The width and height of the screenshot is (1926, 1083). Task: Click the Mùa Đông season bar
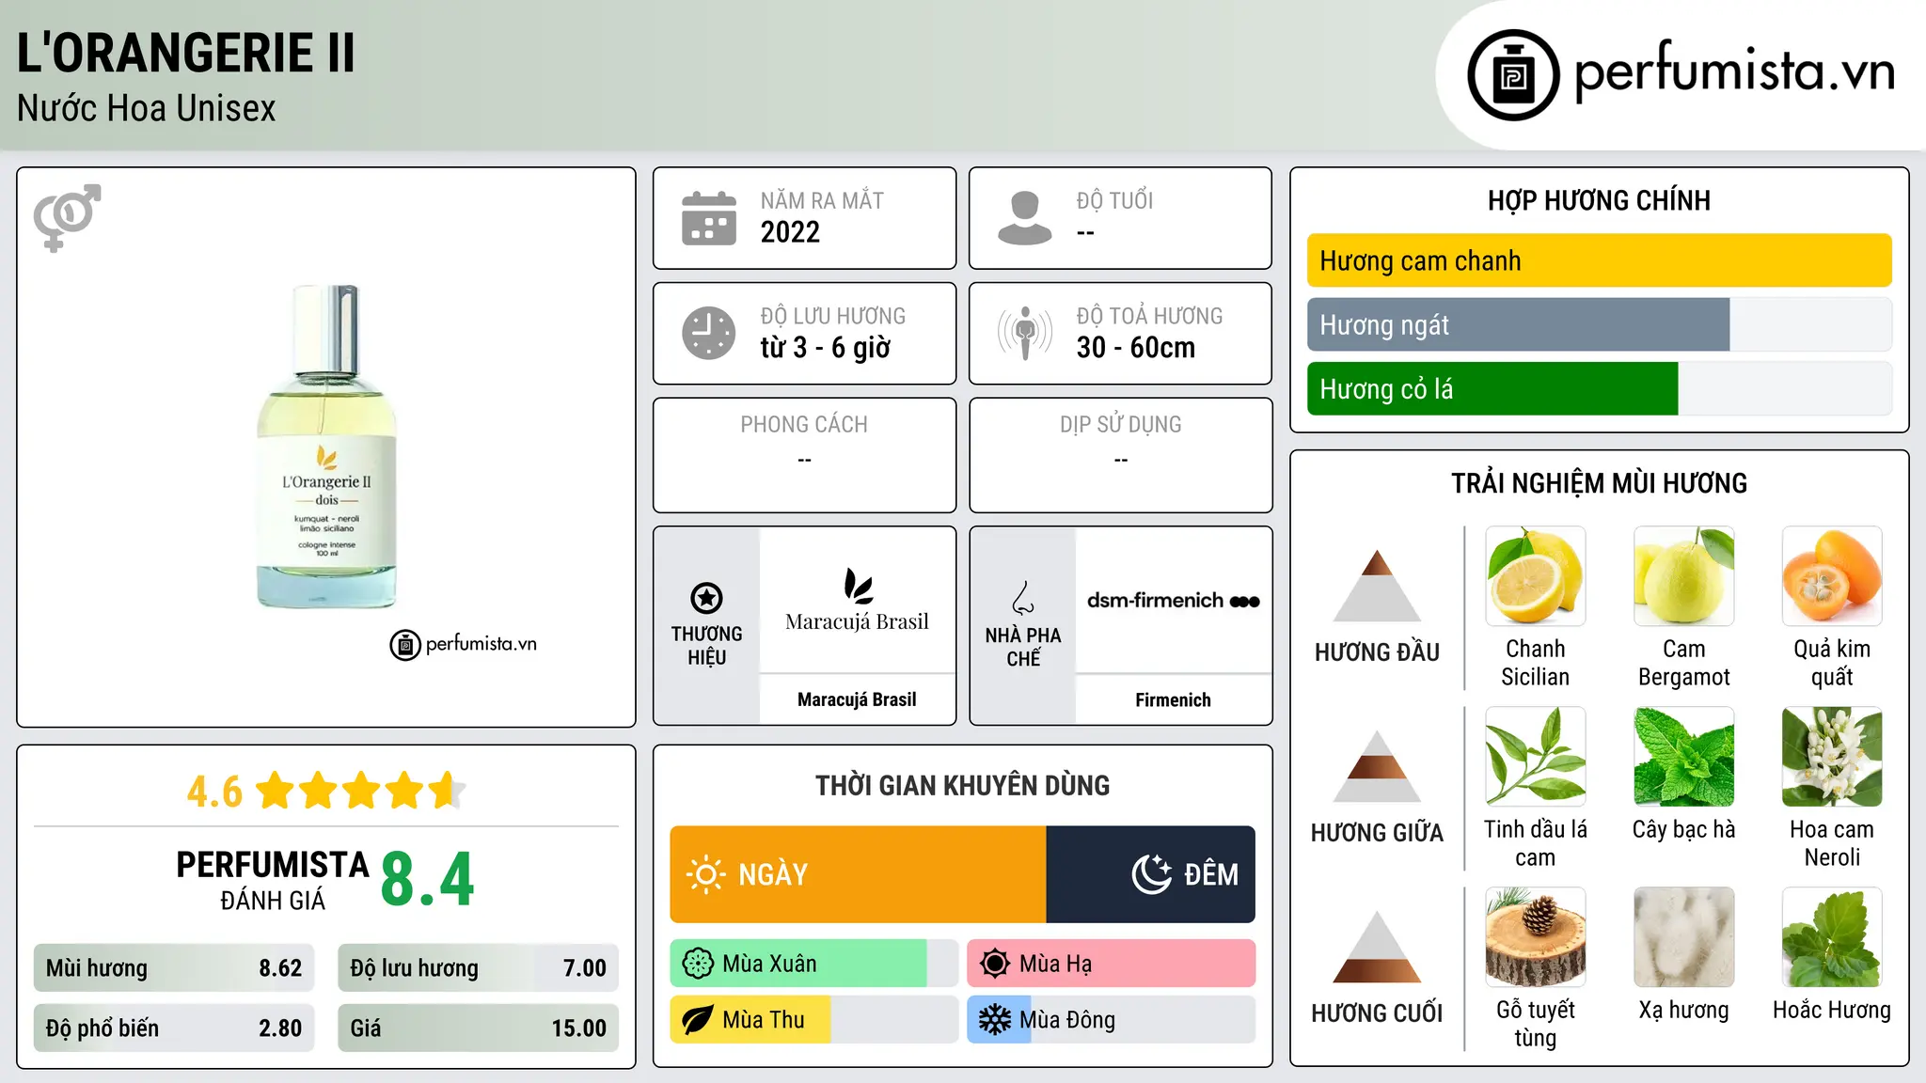point(1111,1020)
